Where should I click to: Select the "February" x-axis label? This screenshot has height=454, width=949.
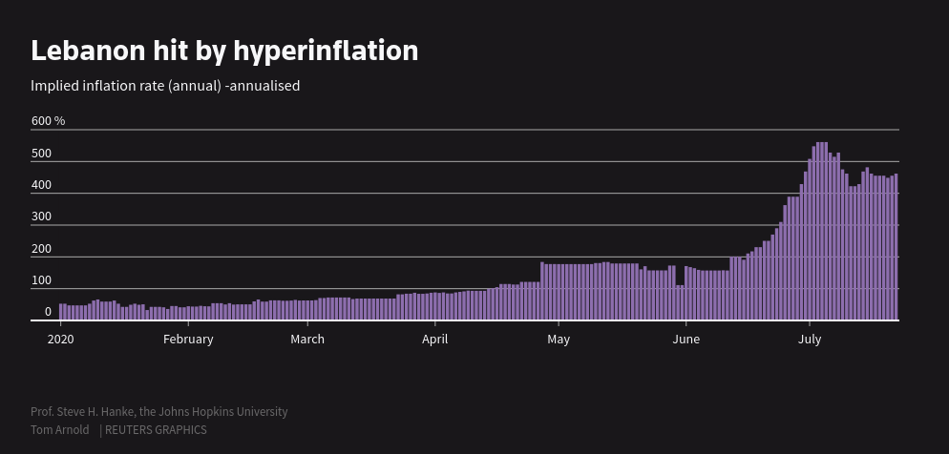tap(188, 339)
